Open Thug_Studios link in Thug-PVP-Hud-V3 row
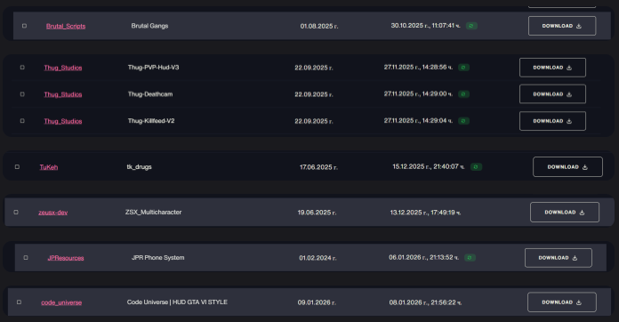The image size is (619, 322). click(63, 68)
